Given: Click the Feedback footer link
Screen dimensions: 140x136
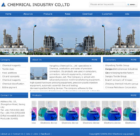Looking at the screenshot, I should click(x=45, y=134).
